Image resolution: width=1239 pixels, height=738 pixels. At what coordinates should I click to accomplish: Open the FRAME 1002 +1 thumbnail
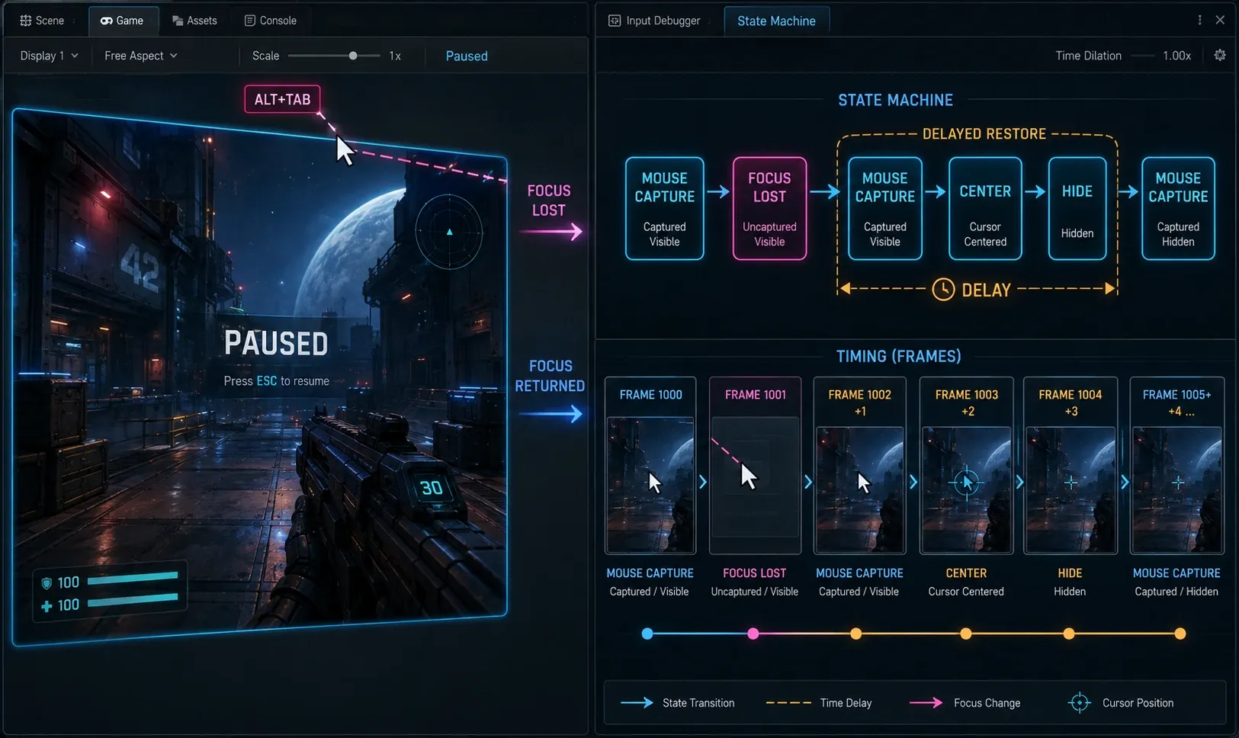pyautogui.click(x=860, y=489)
